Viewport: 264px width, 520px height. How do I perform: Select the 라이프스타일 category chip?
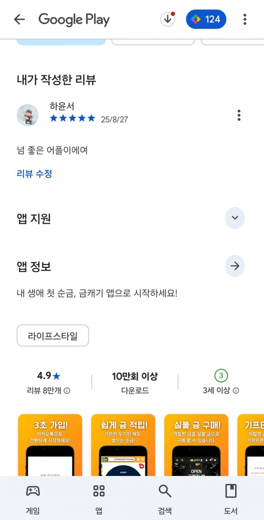(x=53, y=336)
